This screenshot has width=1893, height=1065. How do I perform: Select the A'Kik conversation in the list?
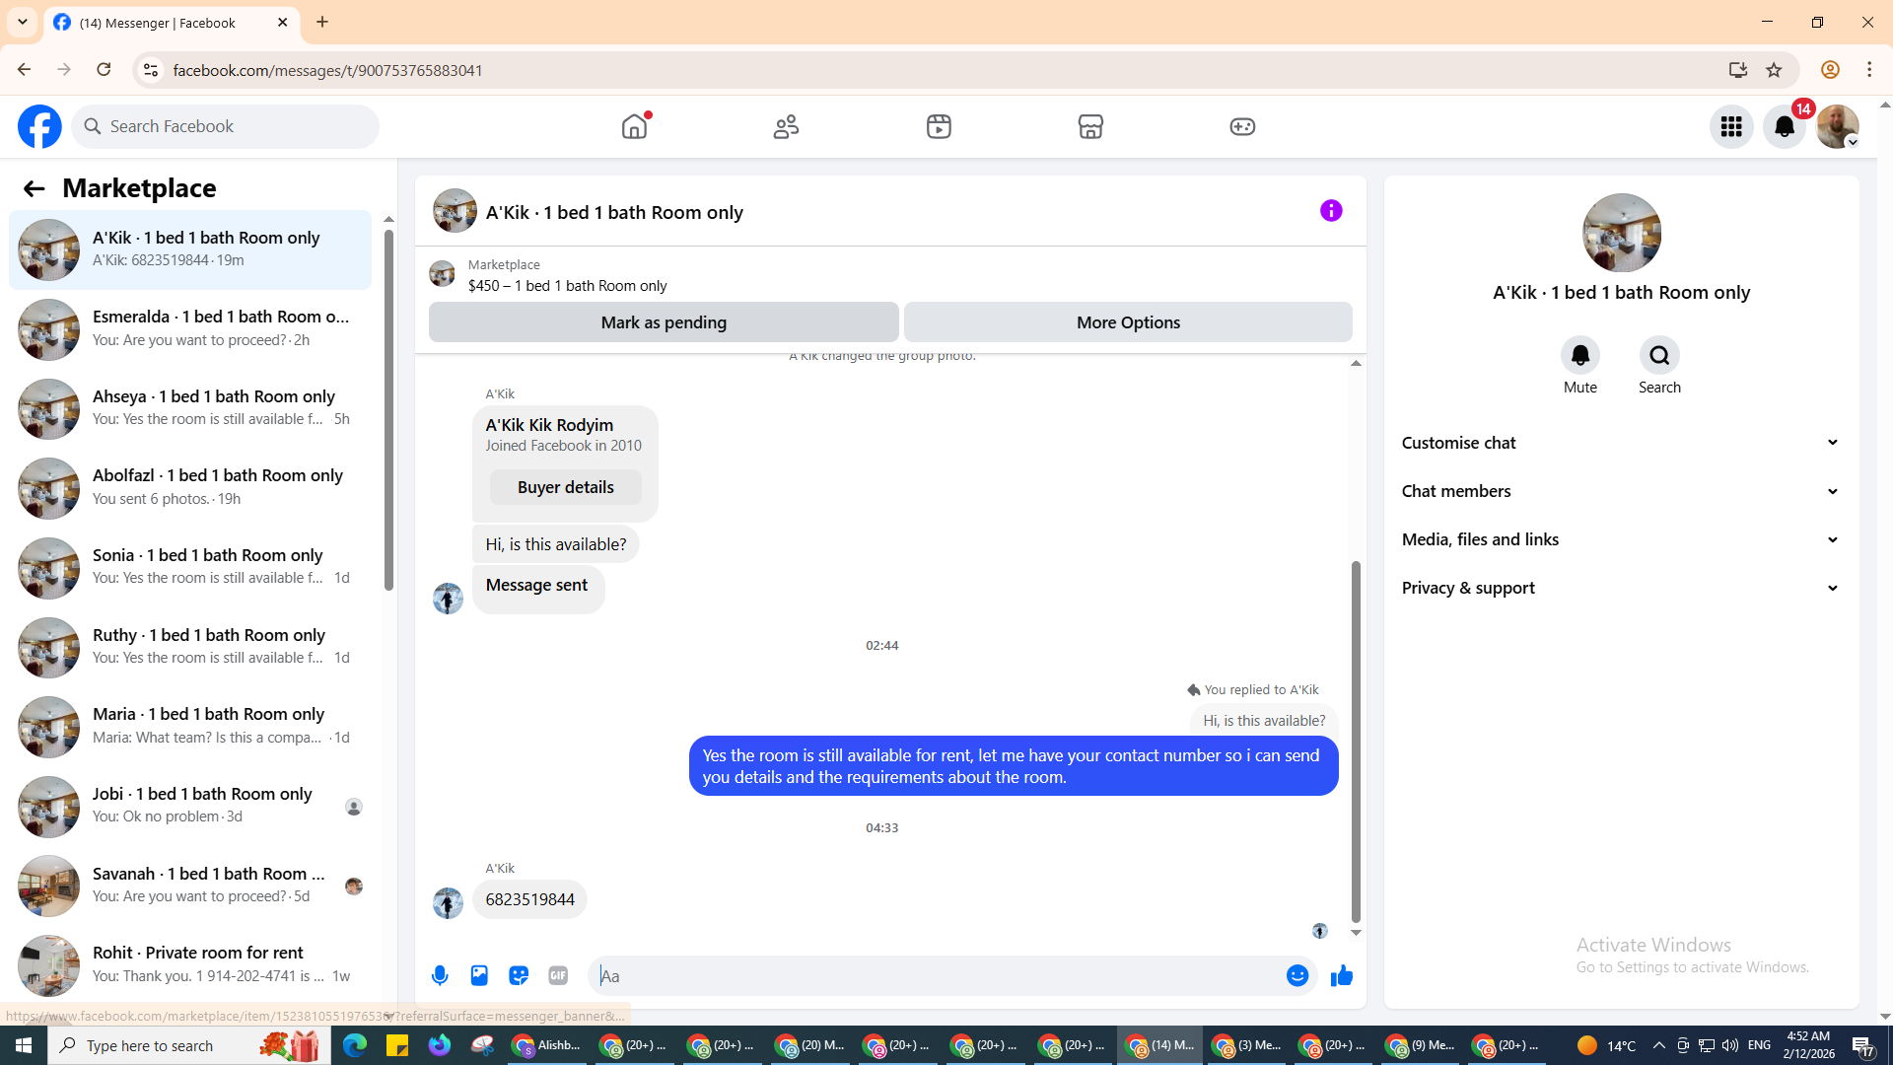[190, 249]
